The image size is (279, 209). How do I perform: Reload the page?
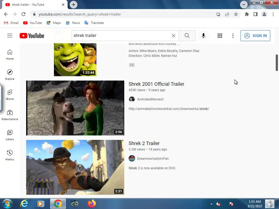[x=23, y=14]
